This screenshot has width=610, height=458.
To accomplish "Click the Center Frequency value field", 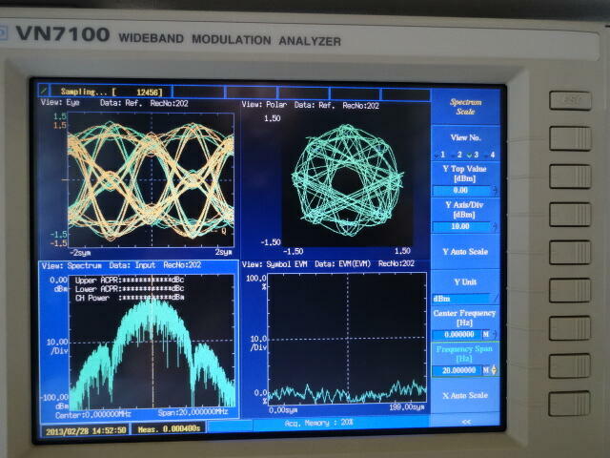I will click(x=457, y=334).
